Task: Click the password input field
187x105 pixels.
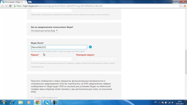Action: coord(51,59)
